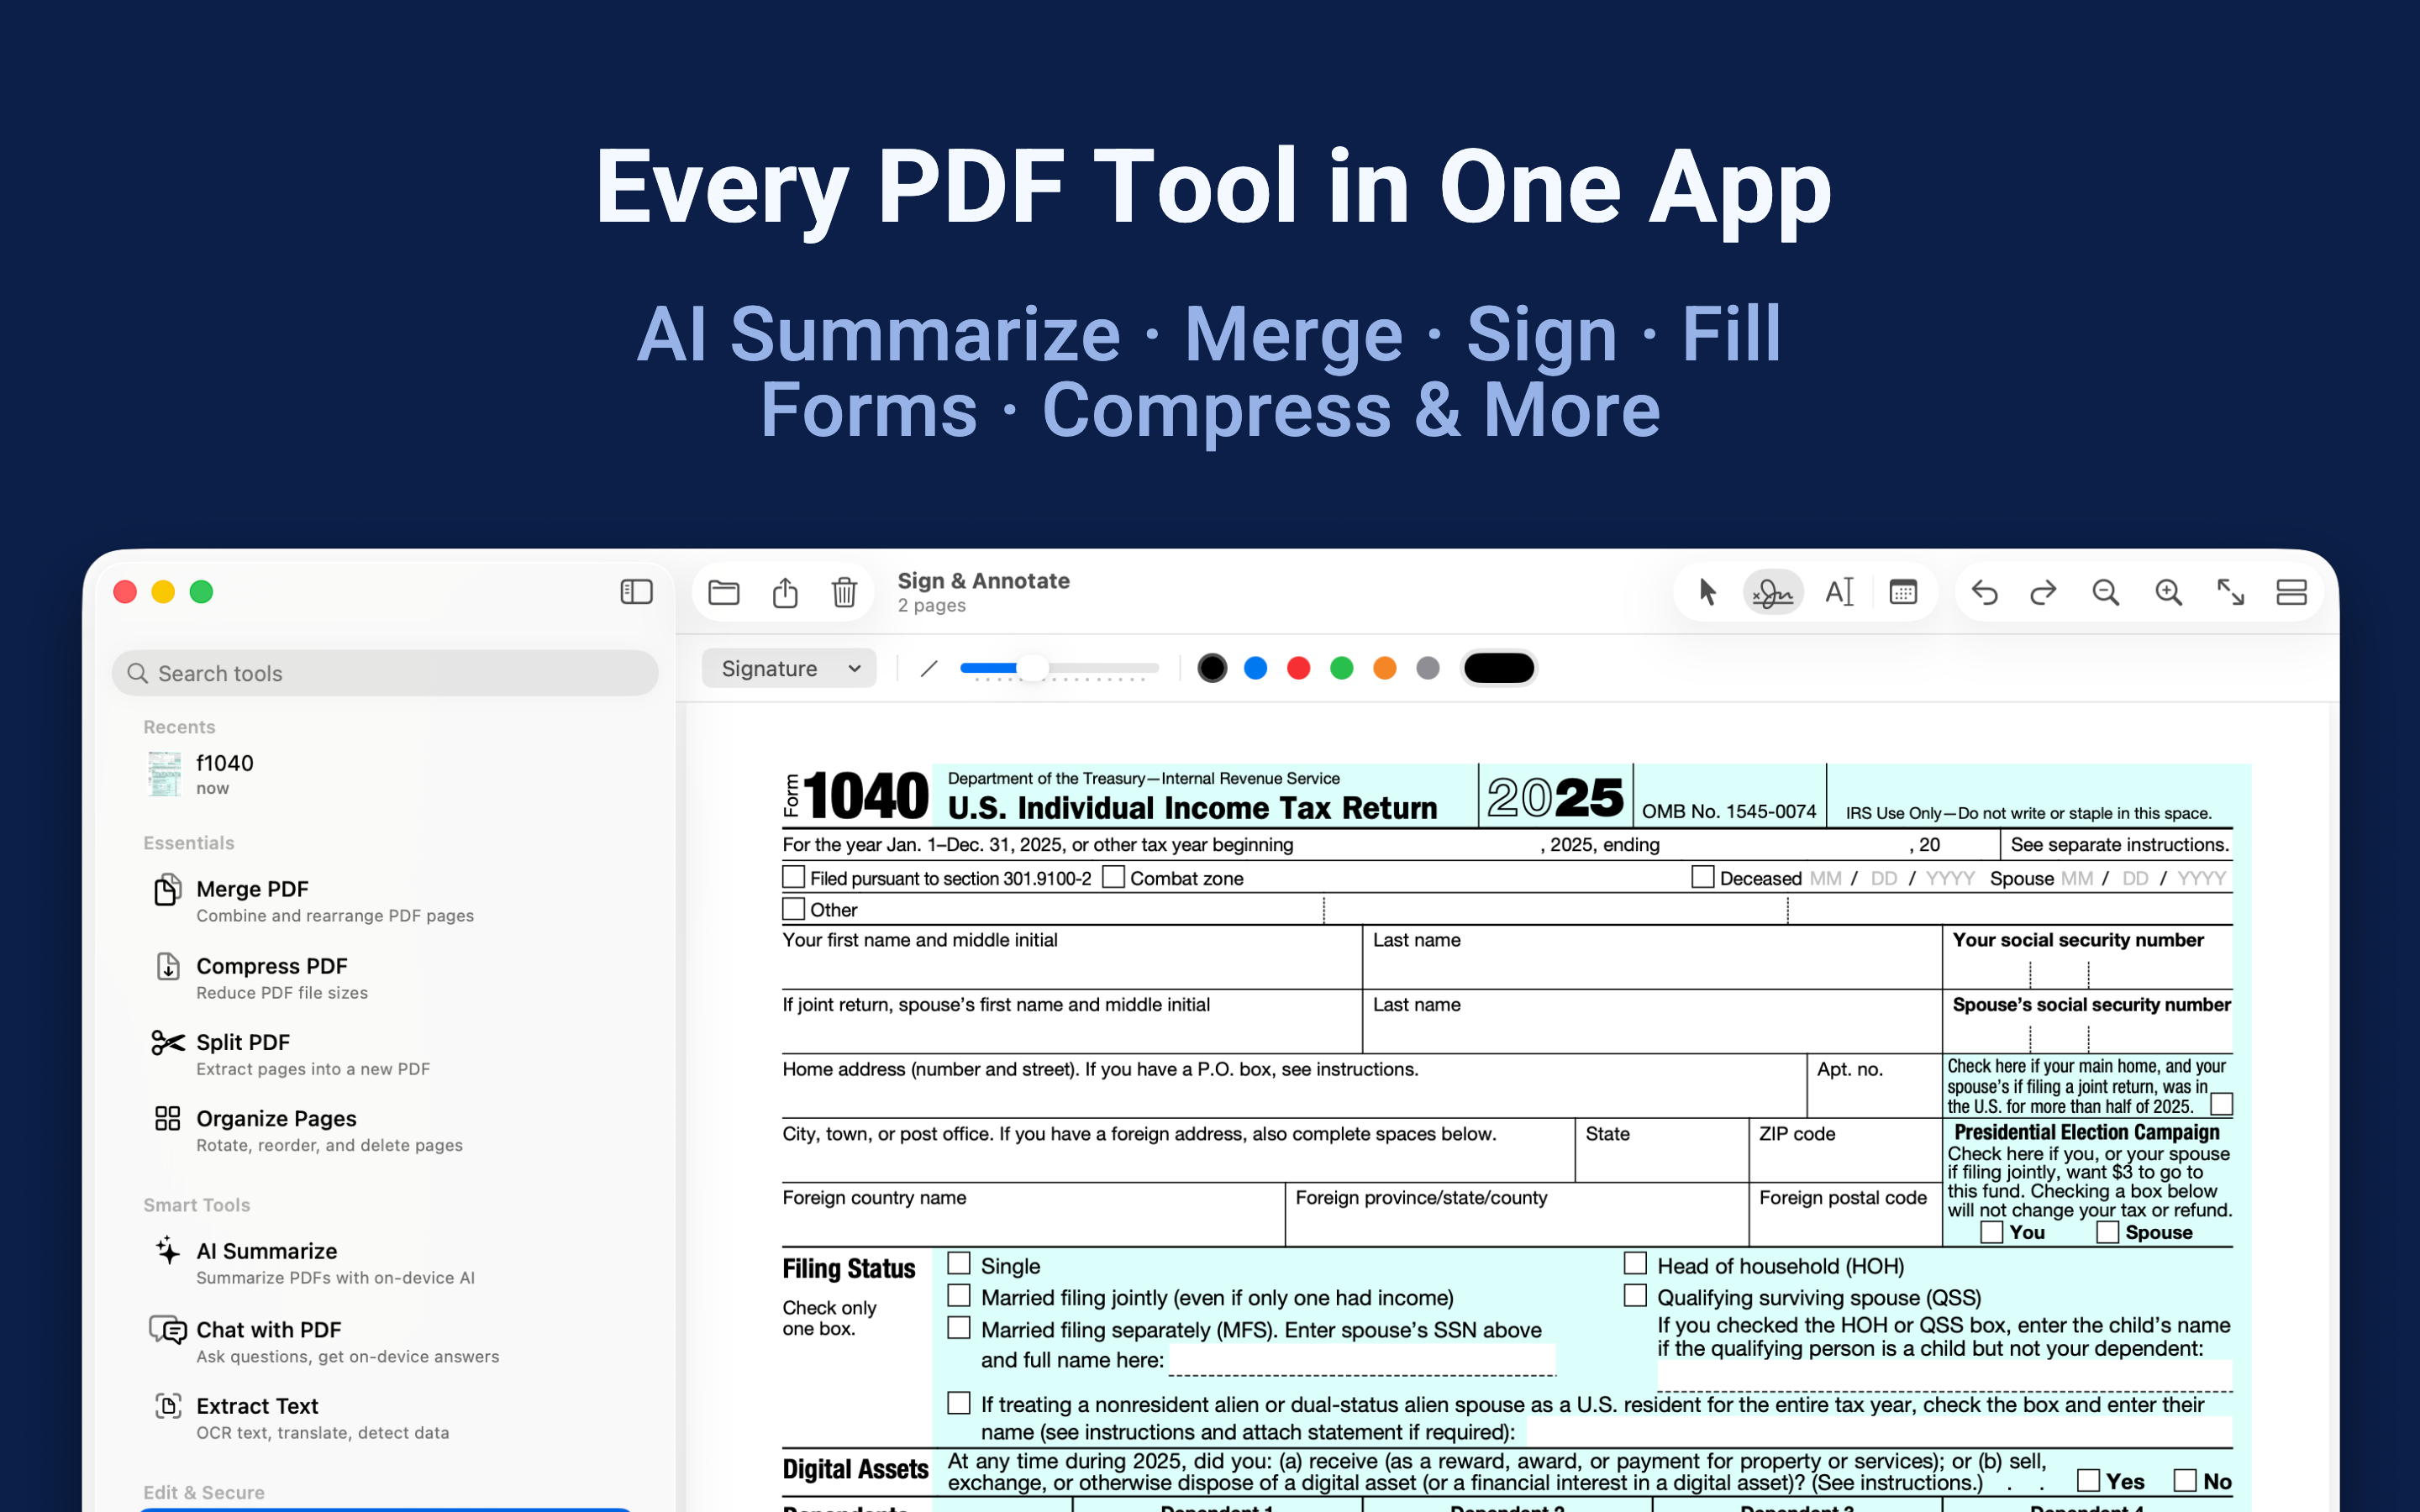The image size is (2420, 1512).
Task: Check the Digital Assets Yes box
Action: [2088, 1480]
